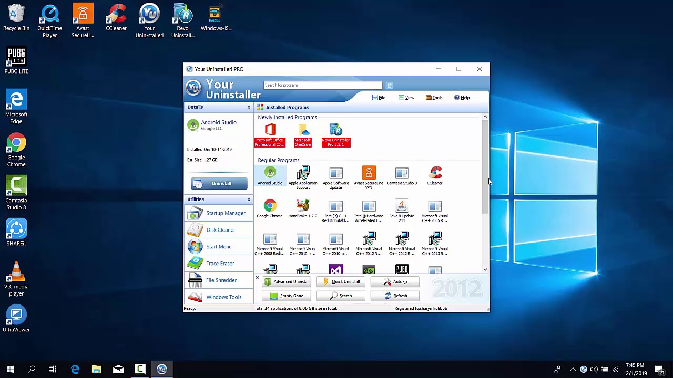Open Task View from the taskbar
673x378 pixels.
click(x=53, y=370)
